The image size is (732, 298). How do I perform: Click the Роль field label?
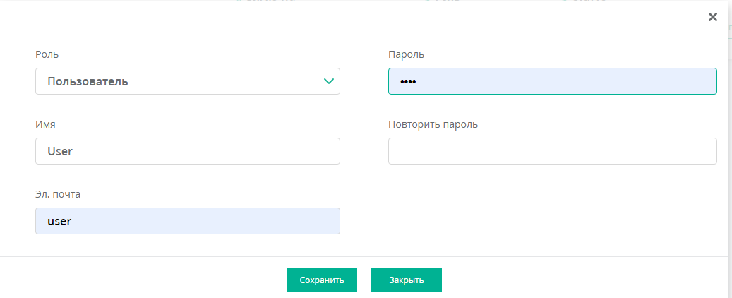pyautogui.click(x=47, y=54)
